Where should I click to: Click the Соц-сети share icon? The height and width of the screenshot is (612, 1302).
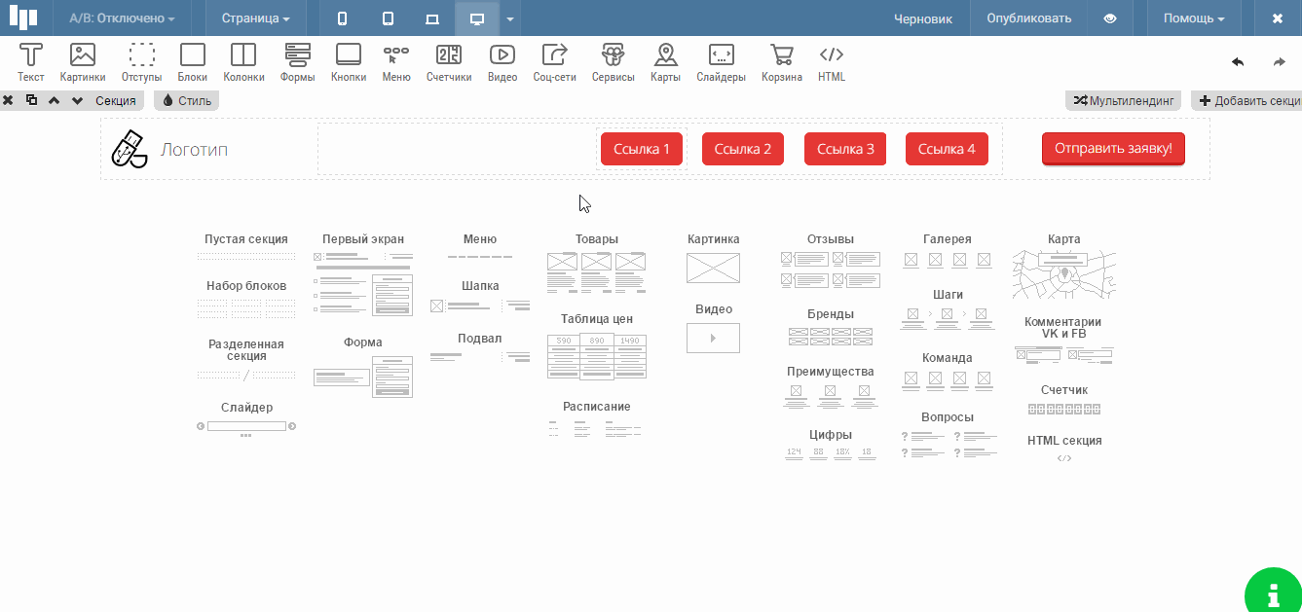point(554,62)
